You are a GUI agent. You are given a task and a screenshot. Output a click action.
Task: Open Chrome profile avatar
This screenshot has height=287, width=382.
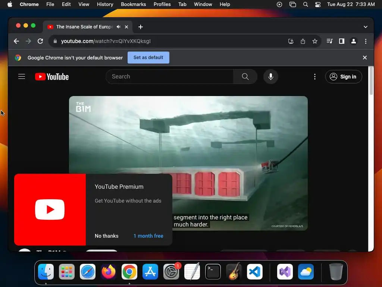354,41
